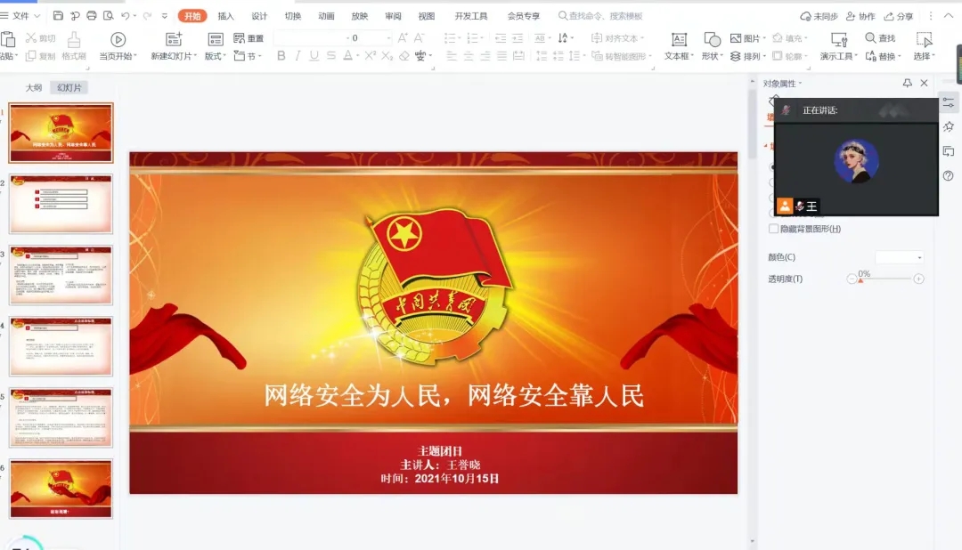The height and width of the screenshot is (550, 962).
Task: Click the star icon in the right sidebar
Action: (x=949, y=127)
